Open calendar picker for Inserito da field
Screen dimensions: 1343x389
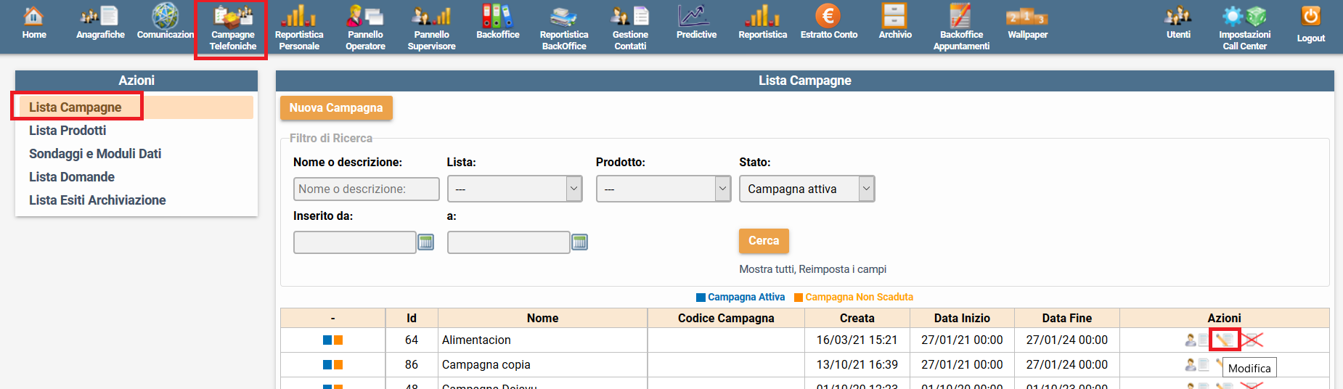[x=426, y=242]
